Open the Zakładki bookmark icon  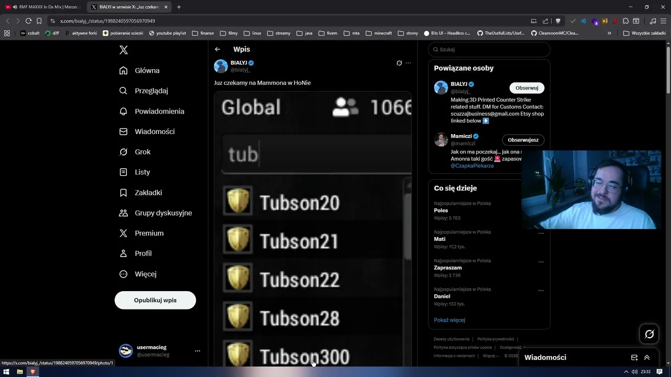(123, 192)
